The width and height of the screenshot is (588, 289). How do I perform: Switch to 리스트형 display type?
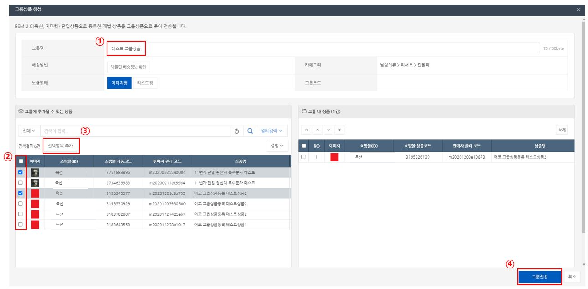pos(145,83)
